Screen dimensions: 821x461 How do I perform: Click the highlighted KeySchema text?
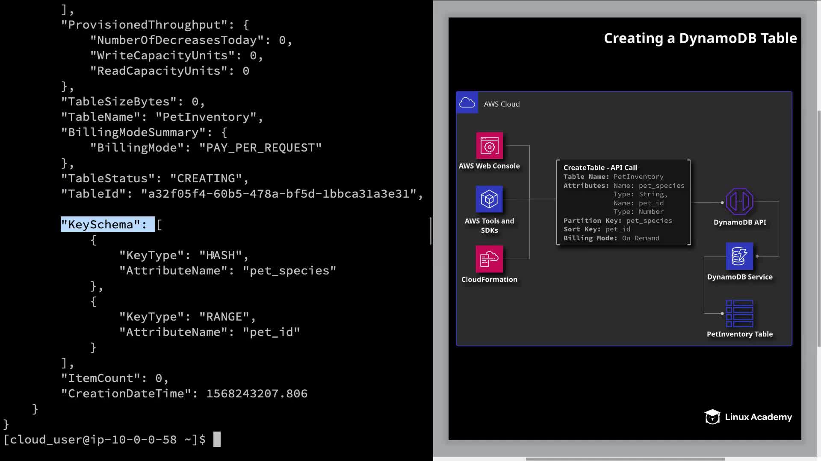click(107, 225)
